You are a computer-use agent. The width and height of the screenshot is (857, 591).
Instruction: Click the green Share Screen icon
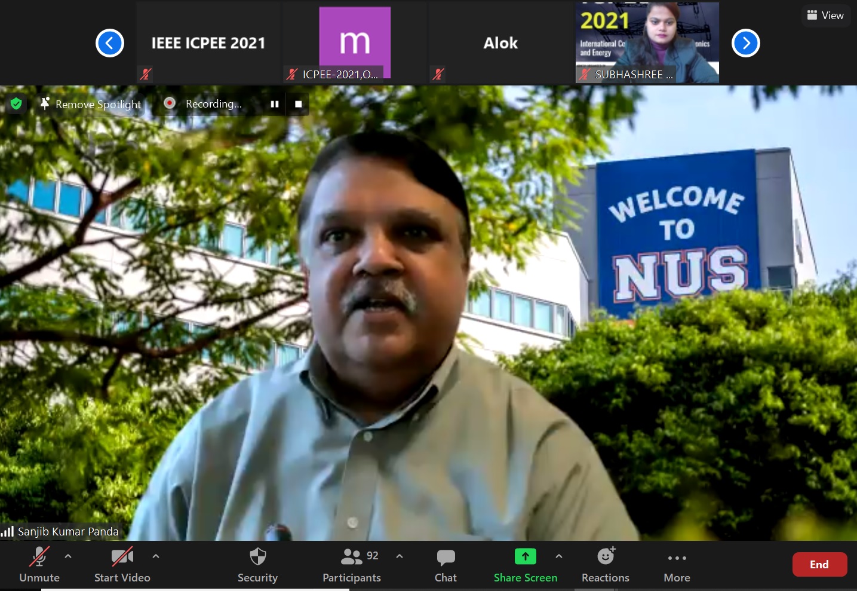point(525,557)
